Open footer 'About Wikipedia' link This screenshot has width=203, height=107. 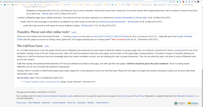(x=34, y=103)
